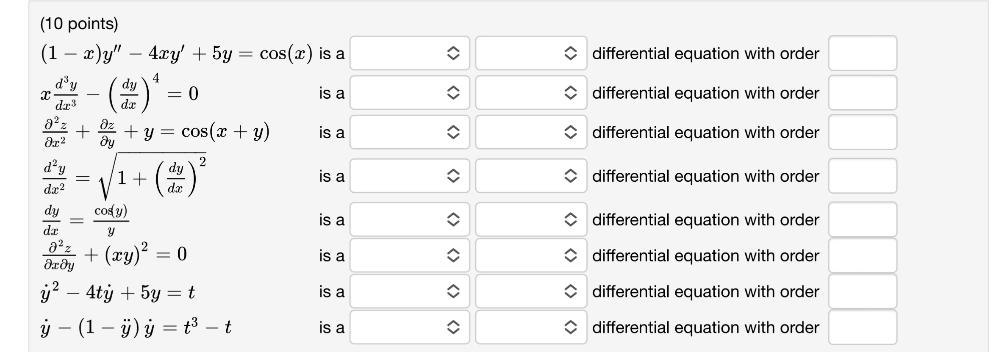Click the order input for the (1−x)y″ equation

tap(862, 54)
